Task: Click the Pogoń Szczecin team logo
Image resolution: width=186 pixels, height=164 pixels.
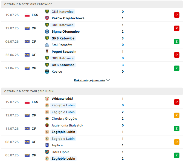Action: point(48,52)
